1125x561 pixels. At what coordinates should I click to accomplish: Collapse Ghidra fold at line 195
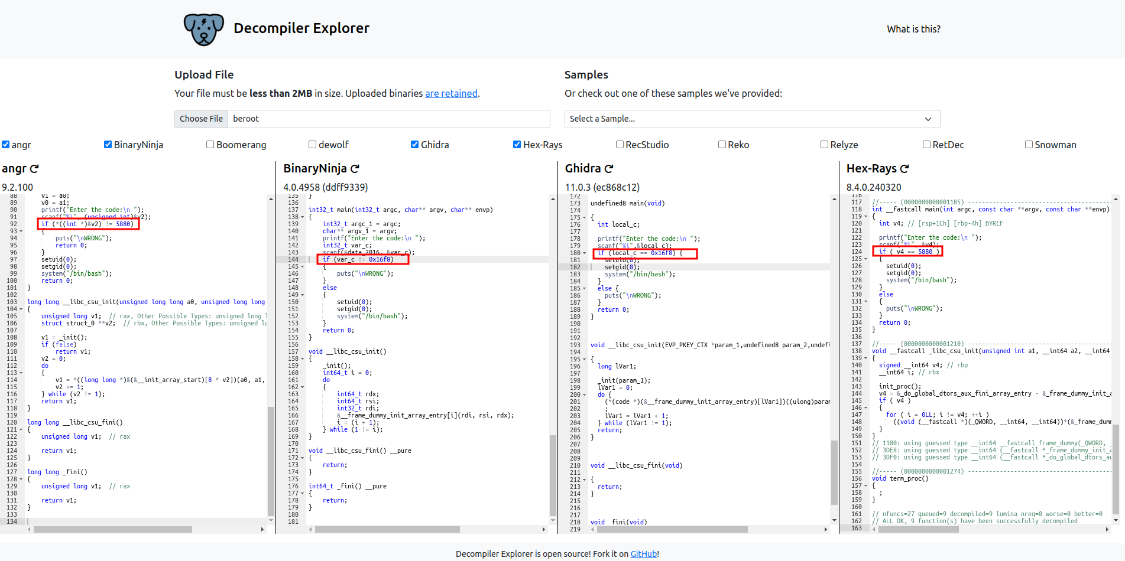click(x=585, y=360)
